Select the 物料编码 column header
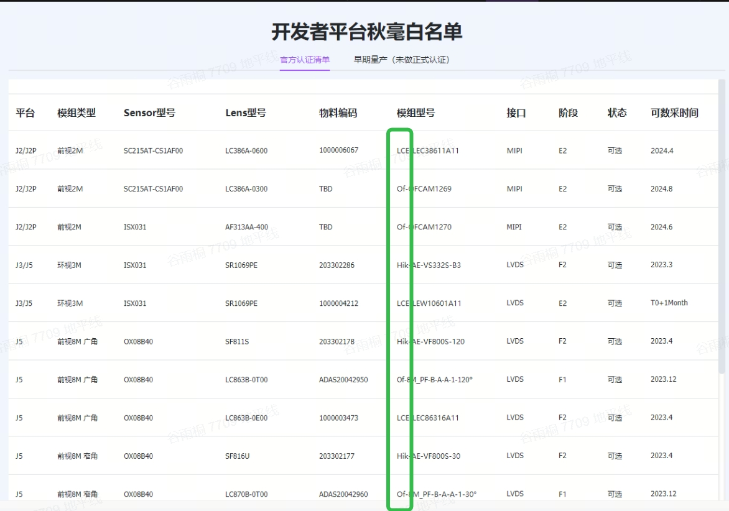This screenshot has width=729, height=511. [x=338, y=113]
